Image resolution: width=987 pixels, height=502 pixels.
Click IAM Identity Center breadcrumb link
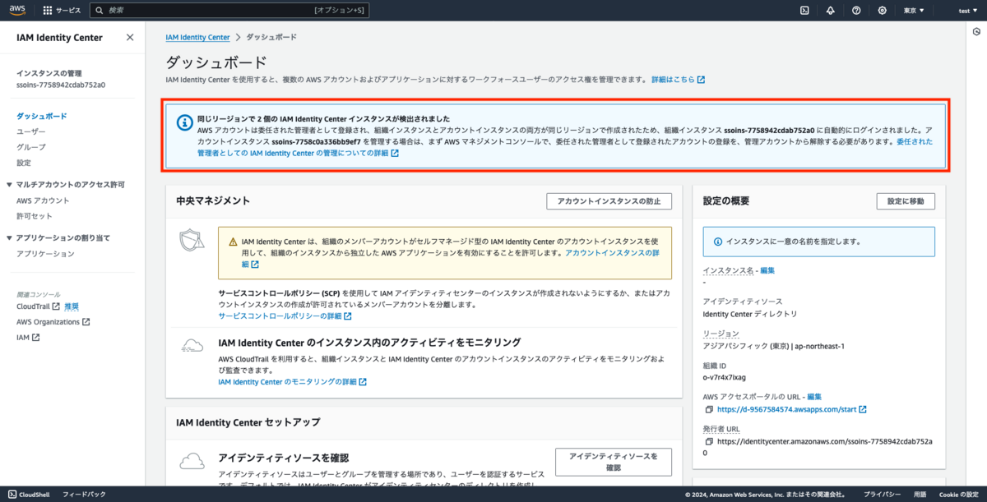(x=197, y=38)
